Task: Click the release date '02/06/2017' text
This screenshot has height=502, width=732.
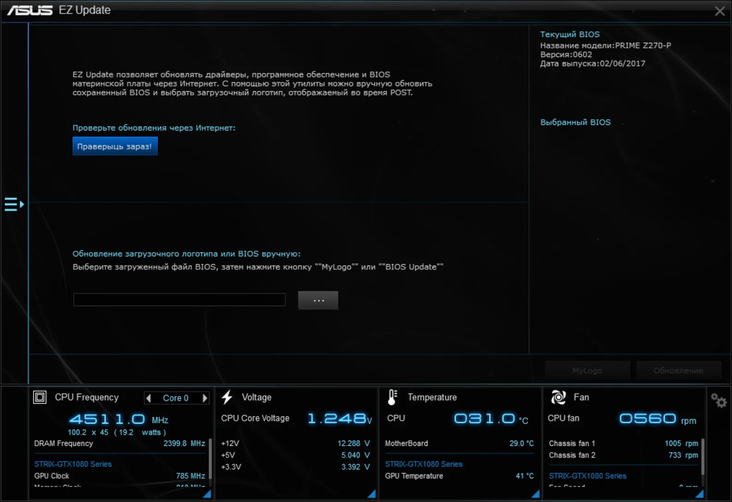Action: (x=622, y=64)
